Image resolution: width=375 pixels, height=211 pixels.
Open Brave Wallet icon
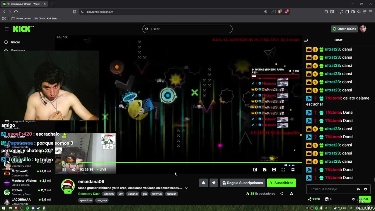[353, 12]
